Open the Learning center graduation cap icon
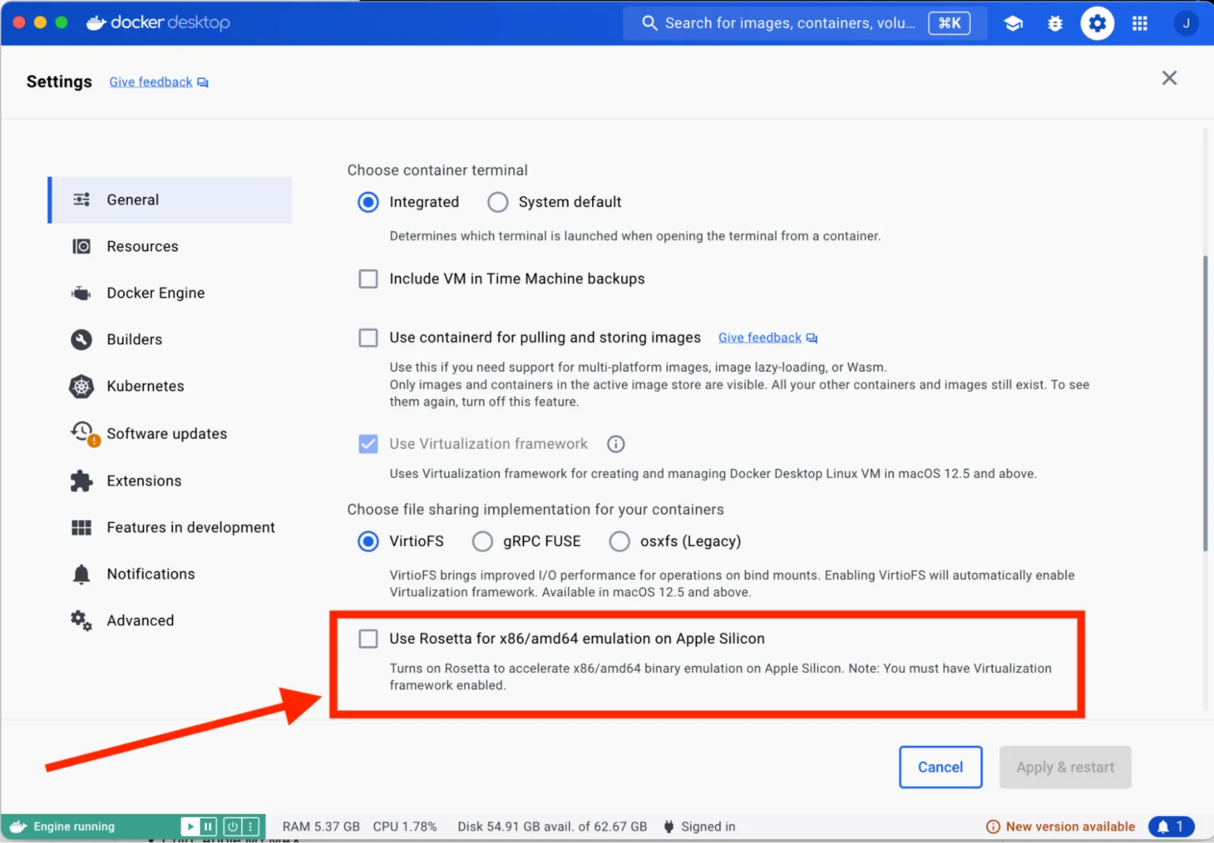The height and width of the screenshot is (843, 1214). (x=1013, y=24)
